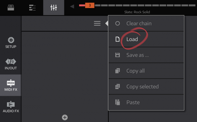This screenshot has width=197, height=122.
Task: Open the IN/OUT routing panel
Action: pyautogui.click(x=11, y=64)
